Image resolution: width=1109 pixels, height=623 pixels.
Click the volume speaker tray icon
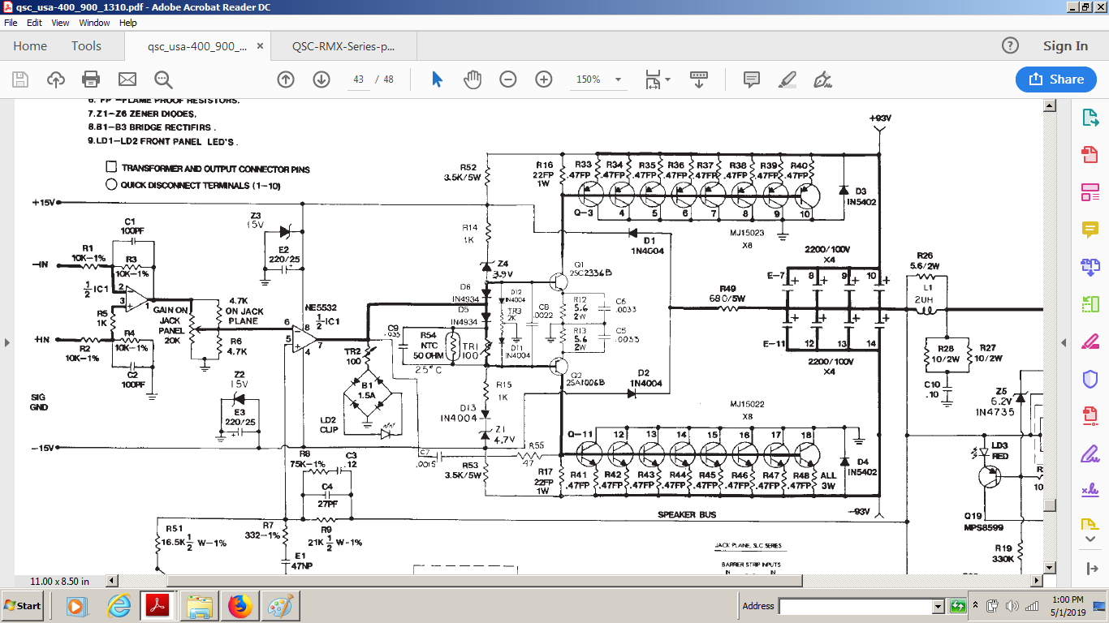(1012, 606)
